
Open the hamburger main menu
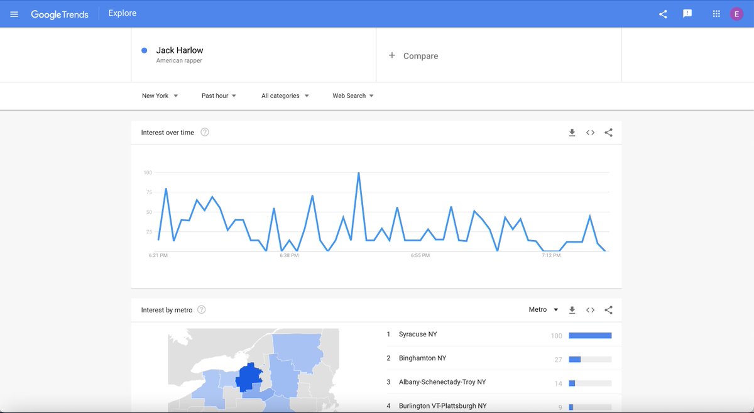point(14,14)
